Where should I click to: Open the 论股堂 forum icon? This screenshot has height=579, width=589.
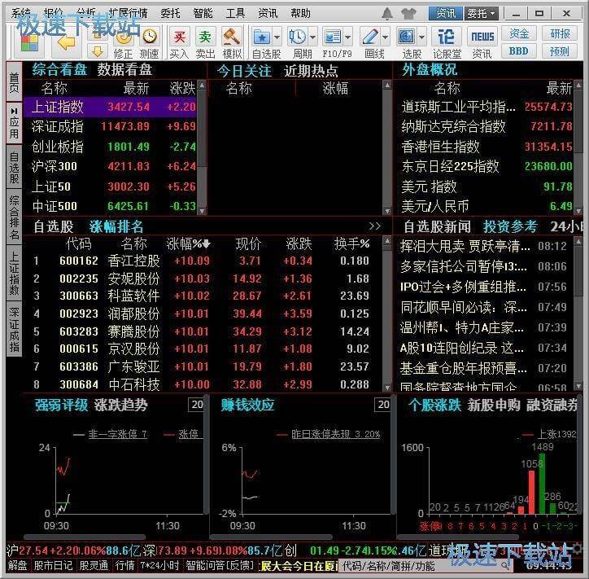pos(447,37)
